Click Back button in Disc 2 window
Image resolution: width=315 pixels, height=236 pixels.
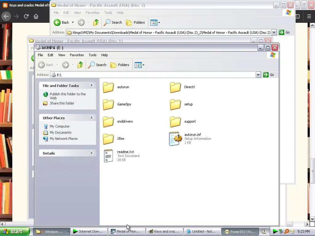(62, 22)
